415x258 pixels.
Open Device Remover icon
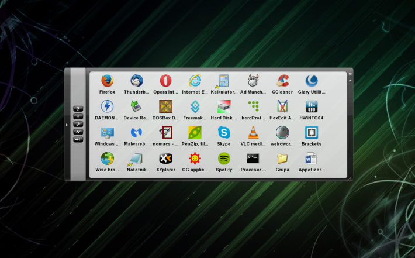click(x=137, y=106)
